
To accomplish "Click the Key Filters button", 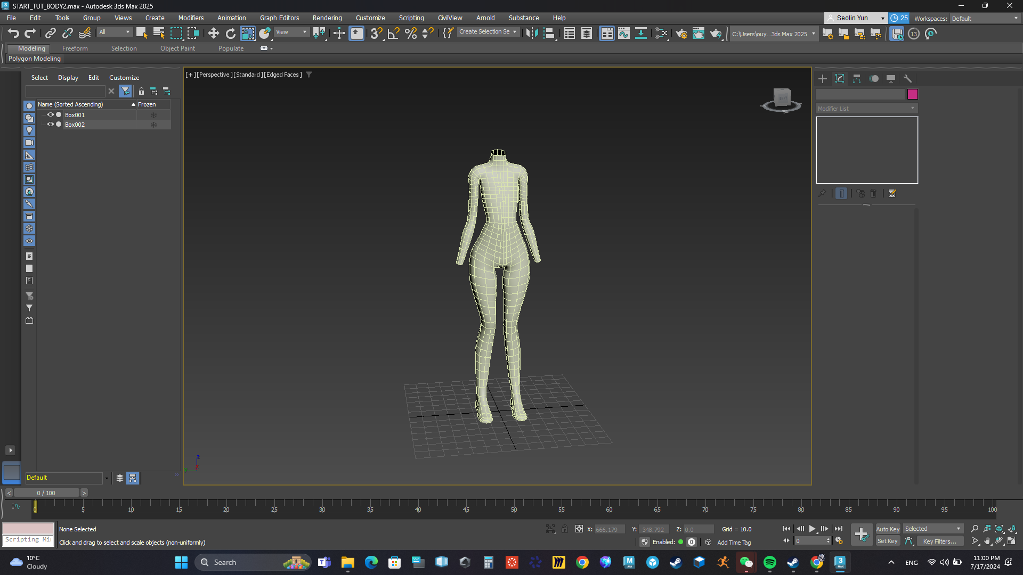I will (939, 541).
